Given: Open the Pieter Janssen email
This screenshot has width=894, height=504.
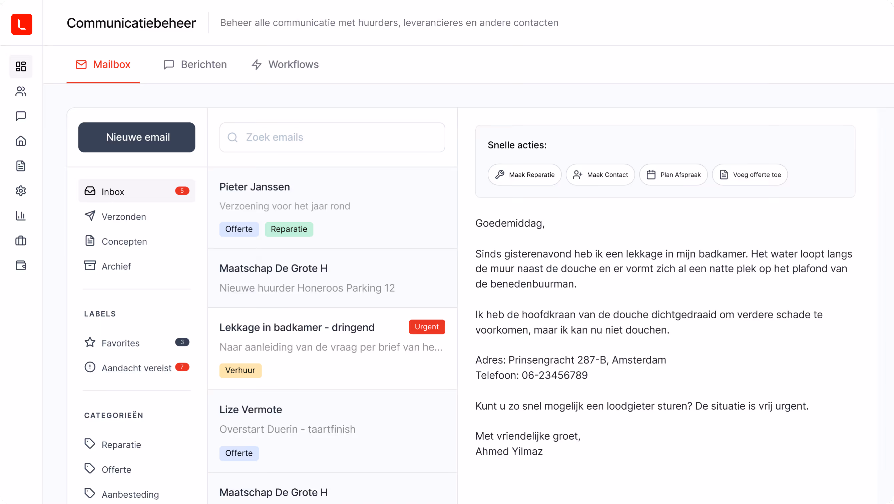Looking at the screenshot, I should pos(332,208).
